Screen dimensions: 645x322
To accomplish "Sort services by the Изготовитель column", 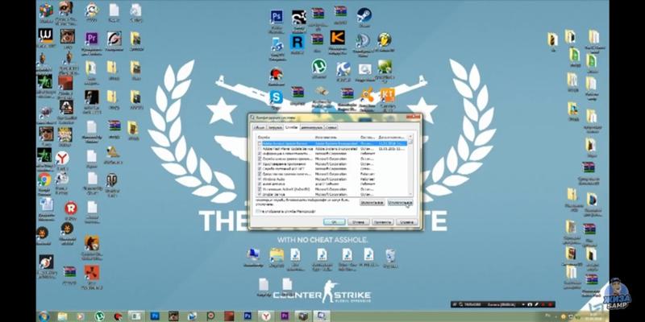I will click(x=336, y=137).
